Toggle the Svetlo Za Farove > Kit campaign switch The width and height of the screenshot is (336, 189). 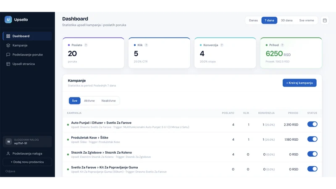[x=312, y=169]
